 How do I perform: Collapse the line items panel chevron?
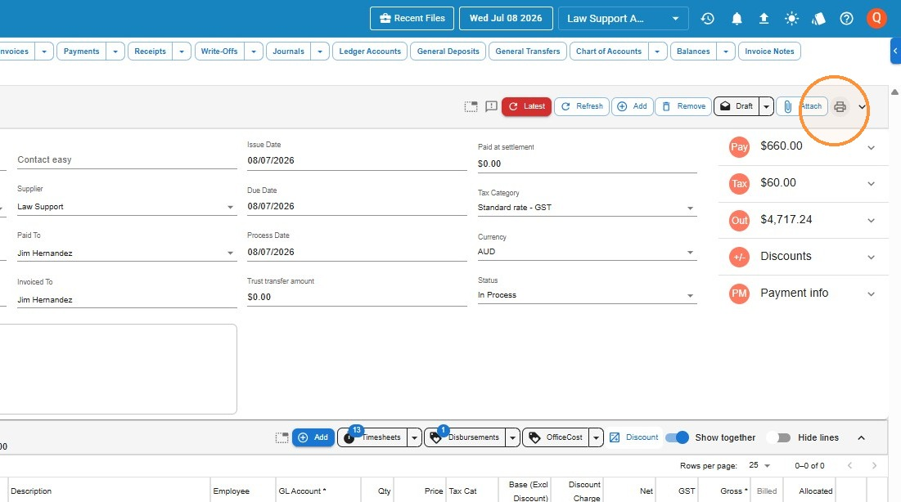862,437
